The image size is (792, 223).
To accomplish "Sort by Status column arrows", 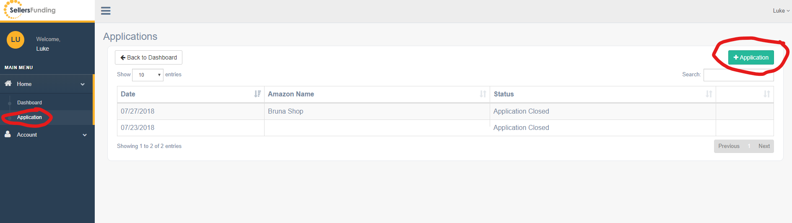I will coord(709,94).
